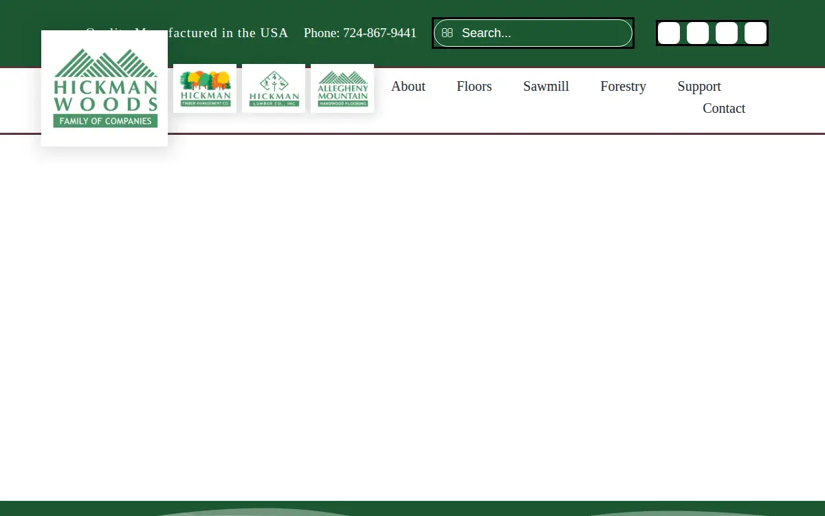The height and width of the screenshot is (516, 825).
Task: Open the Hickman Lumber Co. logo
Action: tap(274, 88)
